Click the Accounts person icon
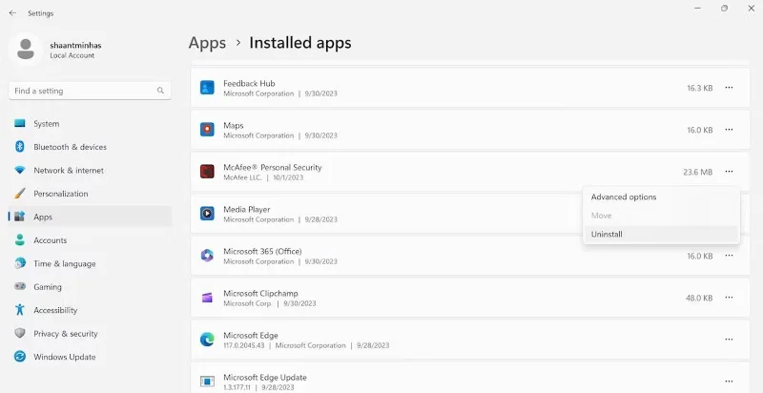763x393 pixels. click(19, 239)
